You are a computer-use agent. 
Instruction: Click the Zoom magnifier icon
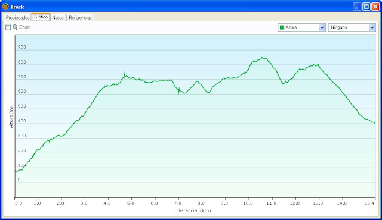click(15, 27)
